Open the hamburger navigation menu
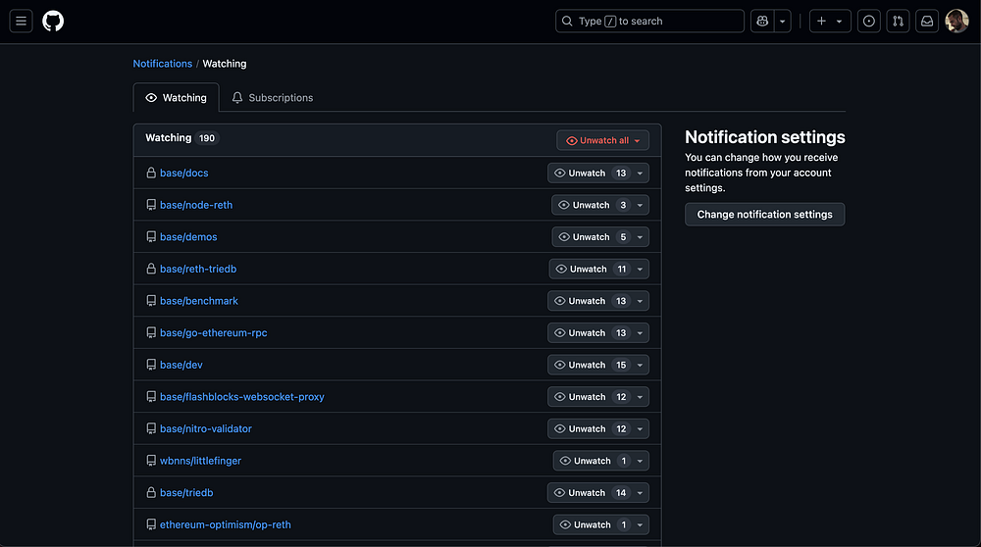The width and height of the screenshot is (981, 547). 21,21
